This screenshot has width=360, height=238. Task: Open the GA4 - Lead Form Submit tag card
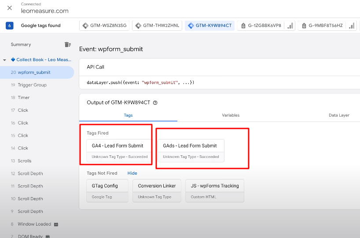coord(119,150)
